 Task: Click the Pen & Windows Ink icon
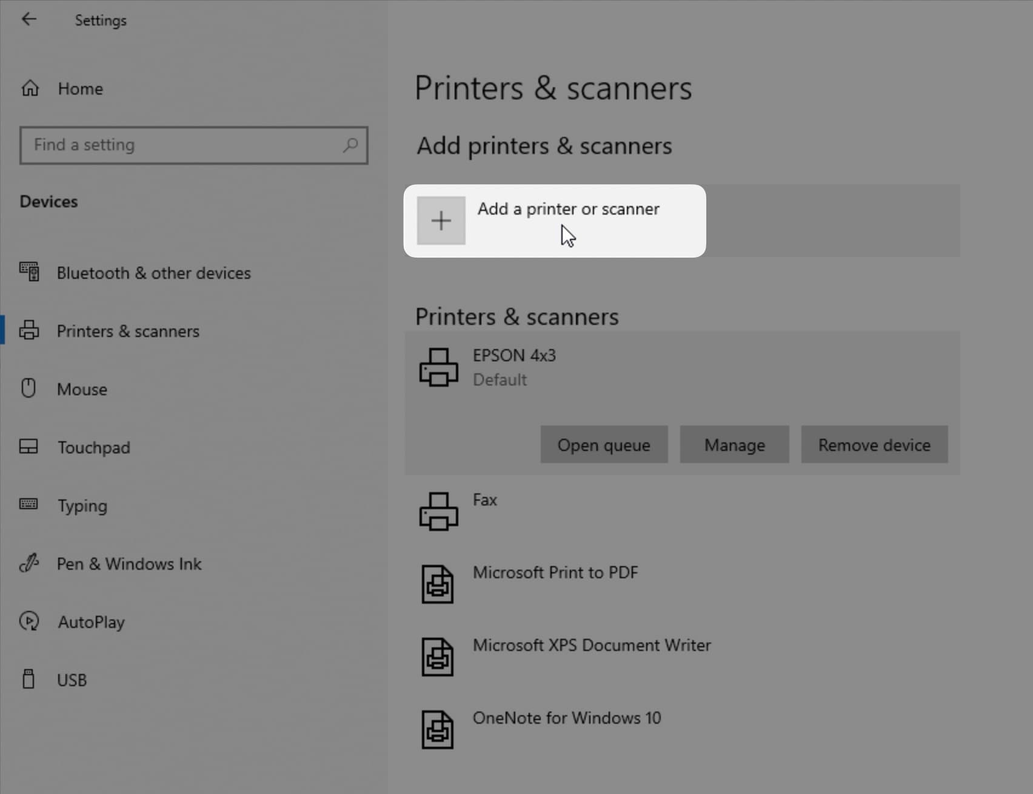[x=28, y=563]
